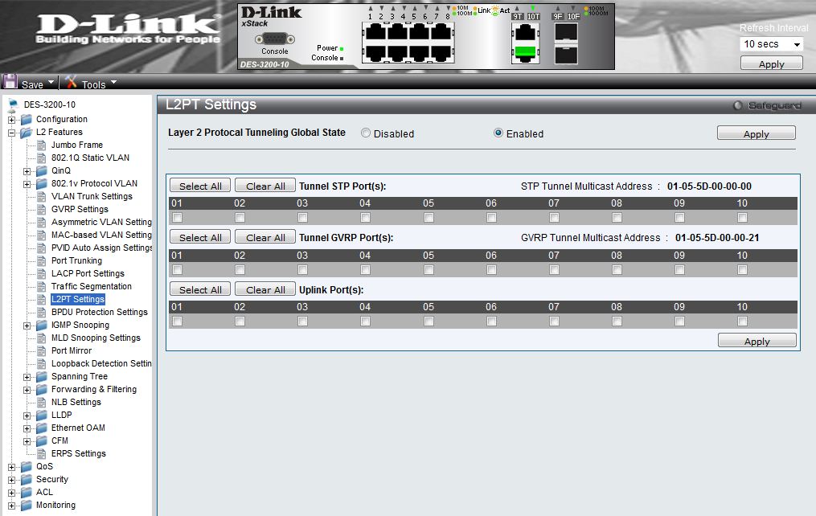This screenshot has width=816, height=516.
Task: Check Tunnel STP port 05 checkbox
Action: pos(429,218)
